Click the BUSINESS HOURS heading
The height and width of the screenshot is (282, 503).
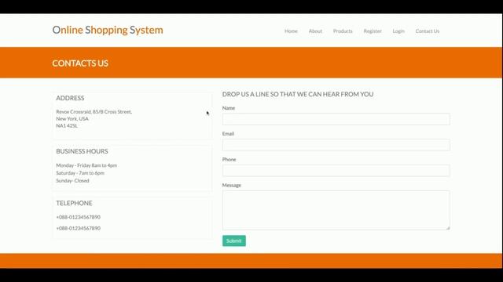(x=82, y=151)
